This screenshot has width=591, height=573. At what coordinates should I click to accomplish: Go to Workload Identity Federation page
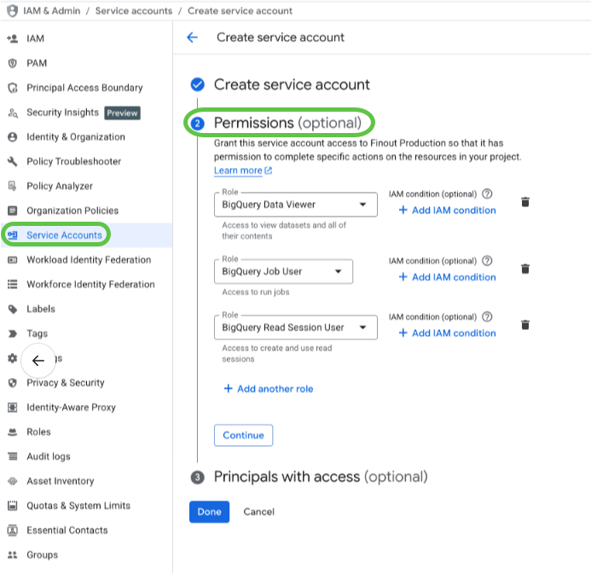(88, 260)
